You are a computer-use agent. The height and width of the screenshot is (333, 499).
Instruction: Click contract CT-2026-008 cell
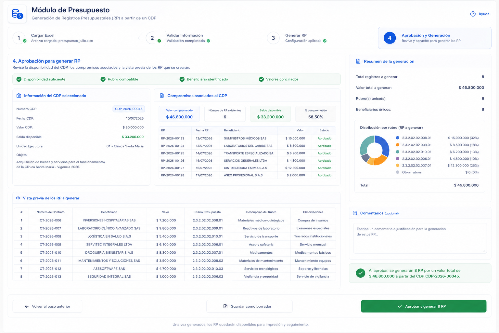click(x=50, y=236)
